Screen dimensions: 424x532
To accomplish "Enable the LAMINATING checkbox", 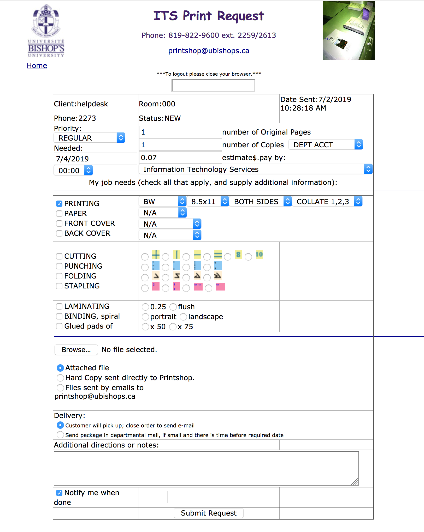I will (59, 306).
